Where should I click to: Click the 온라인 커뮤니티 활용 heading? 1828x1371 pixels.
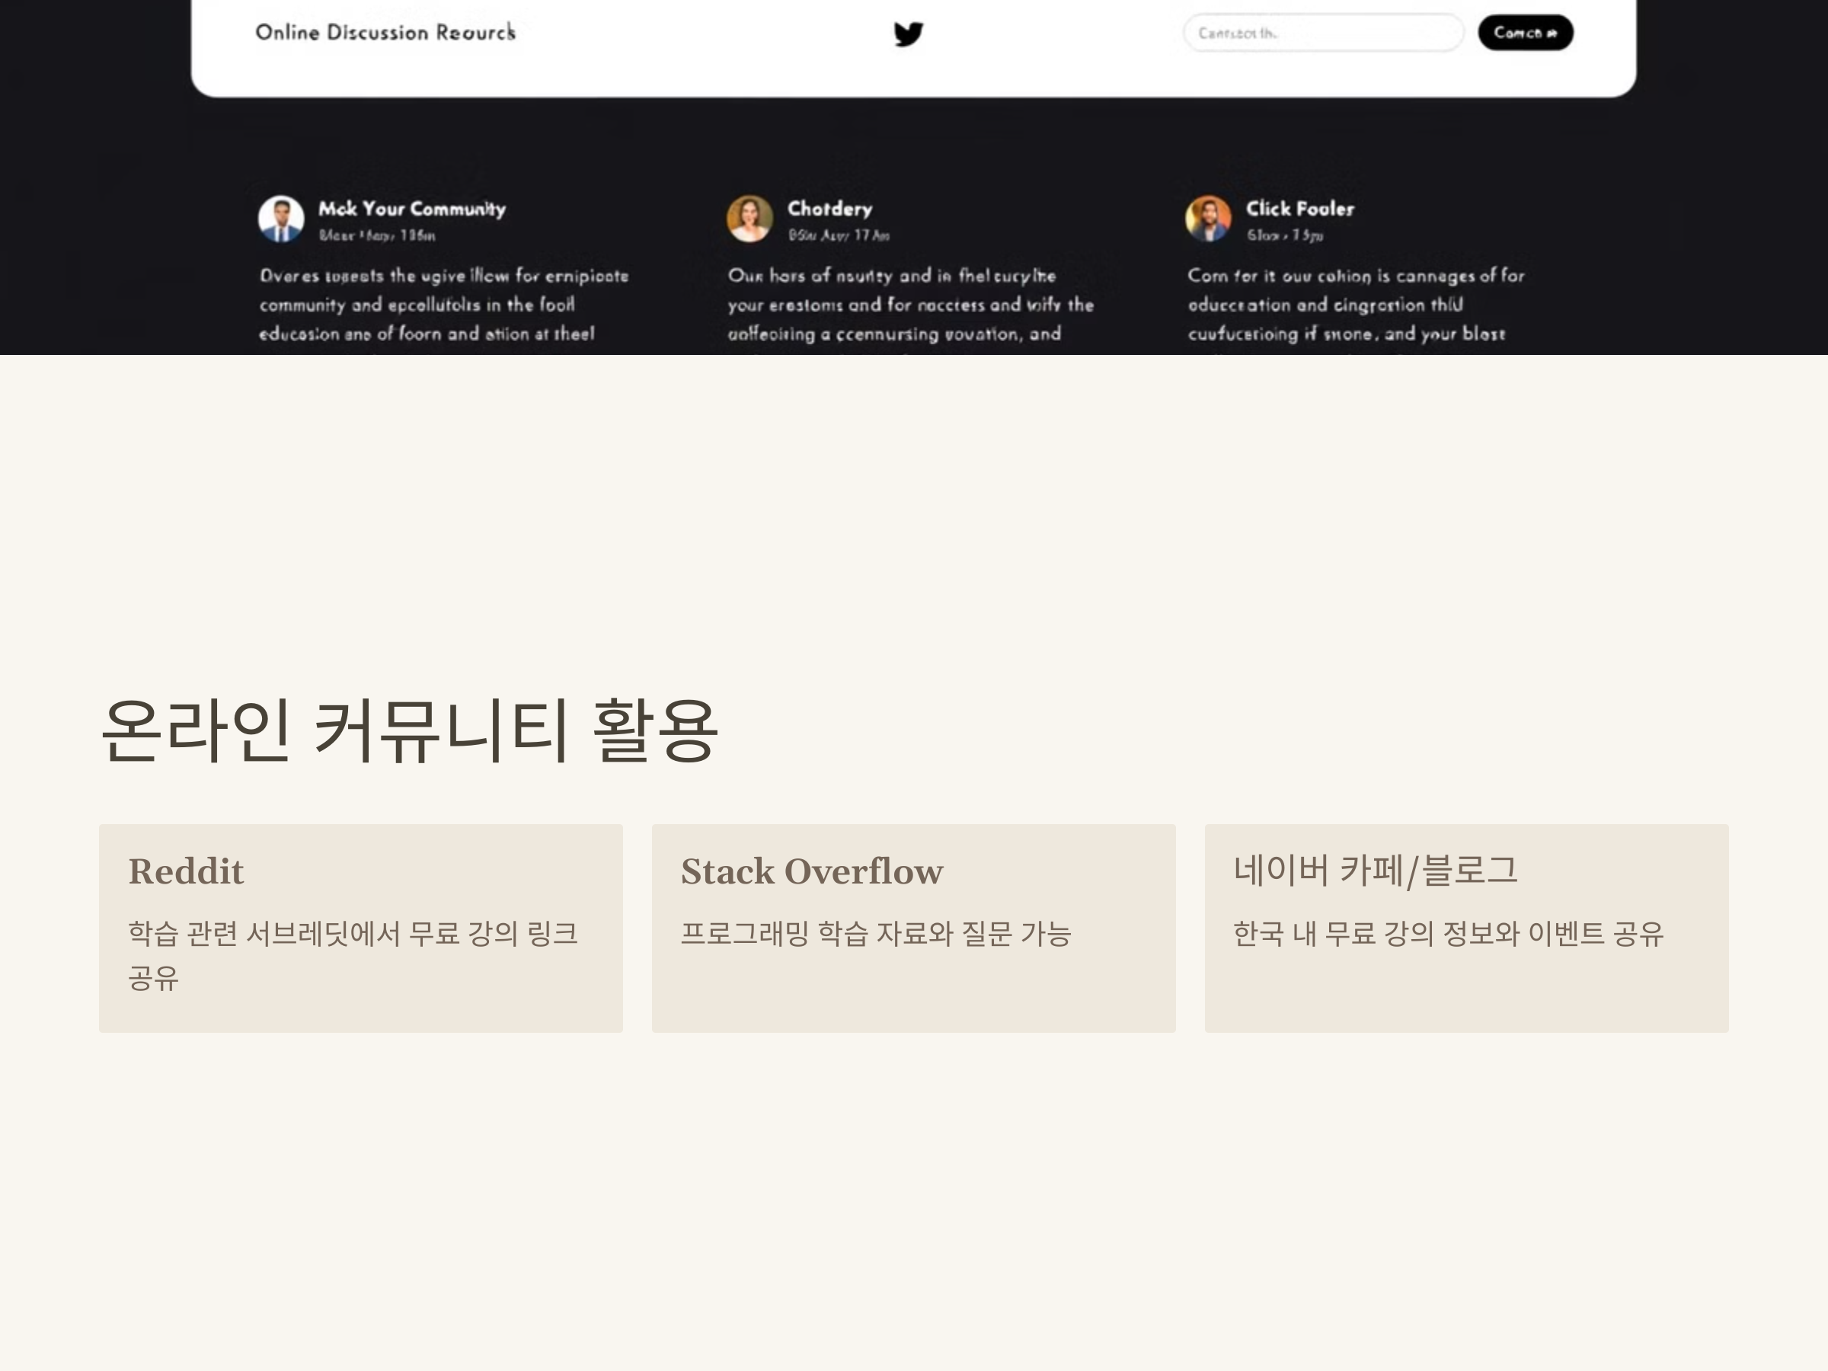pyautogui.click(x=409, y=730)
